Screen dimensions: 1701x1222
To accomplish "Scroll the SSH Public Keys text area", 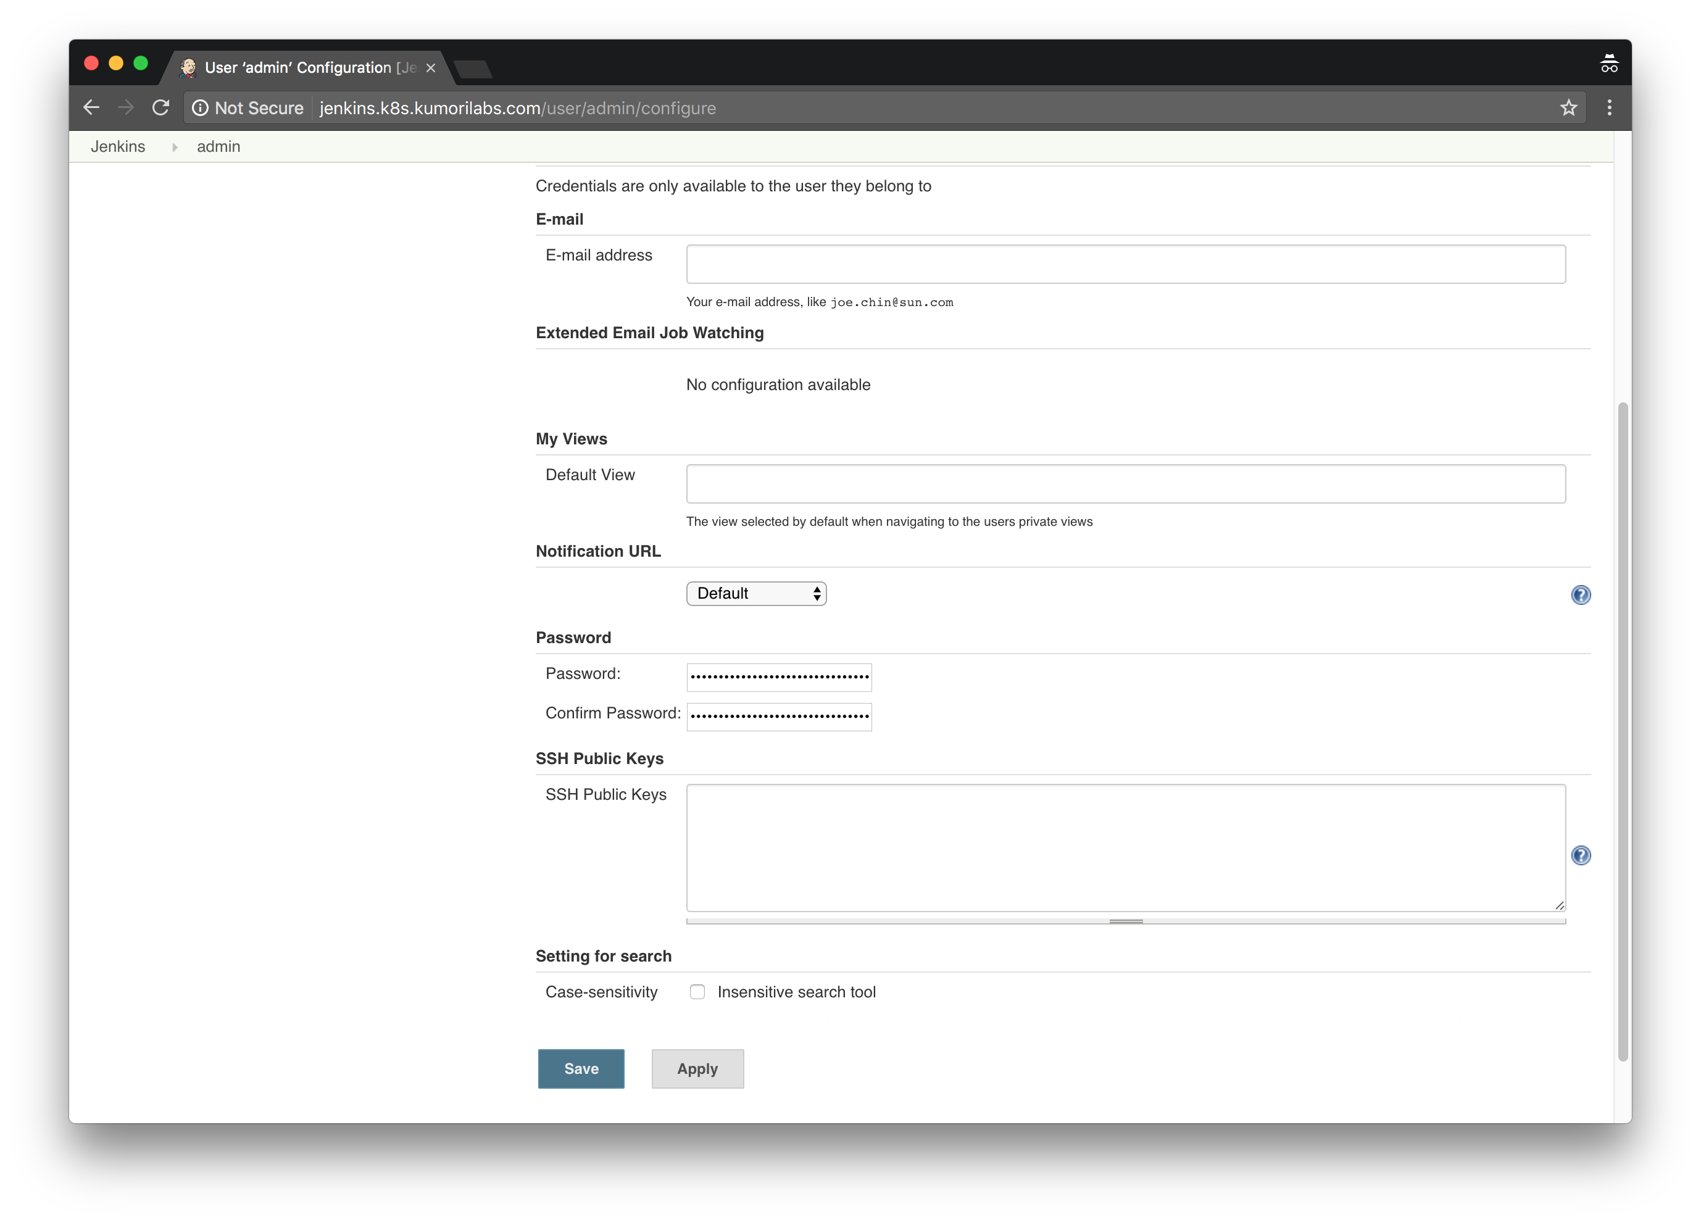I will click(1124, 921).
